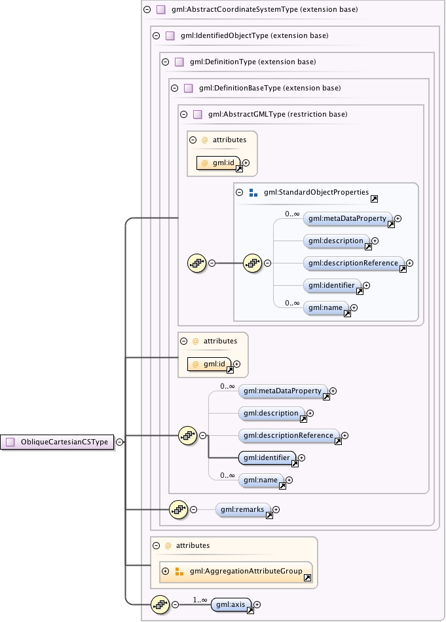Follow reference arrow on gml:remarks

(270, 516)
